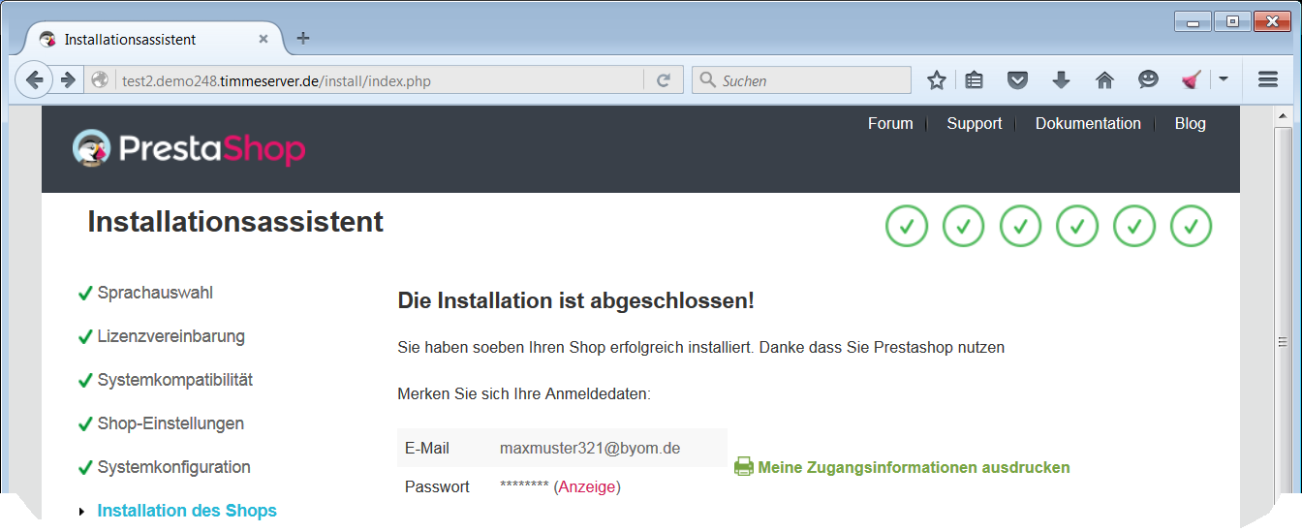Click the PrestaShop logo
This screenshot has width=1302, height=532.
(x=189, y=148)
